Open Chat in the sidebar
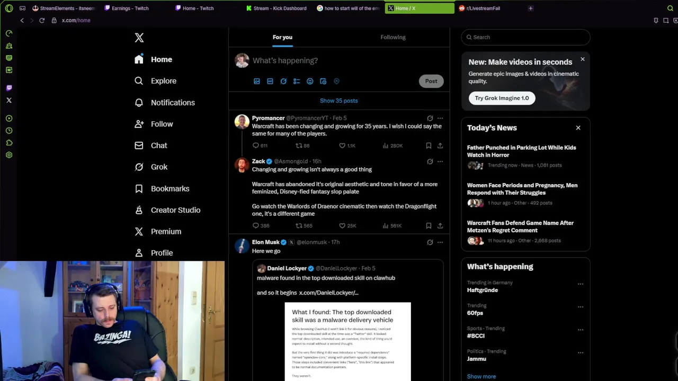678x381 pixels. click(151, 146)
